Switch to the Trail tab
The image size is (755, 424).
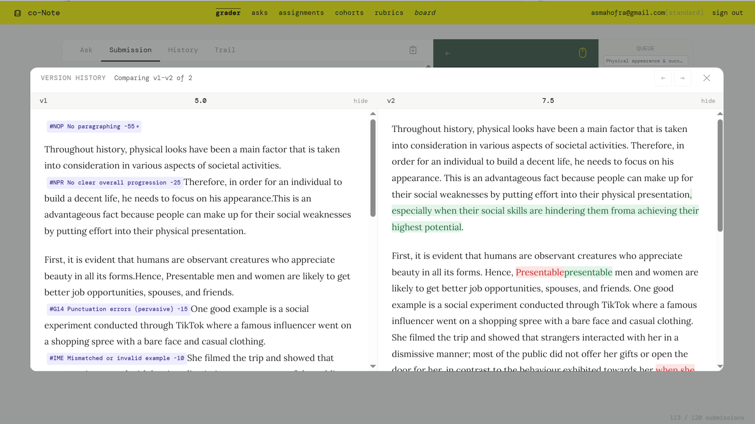click(225, 50)
